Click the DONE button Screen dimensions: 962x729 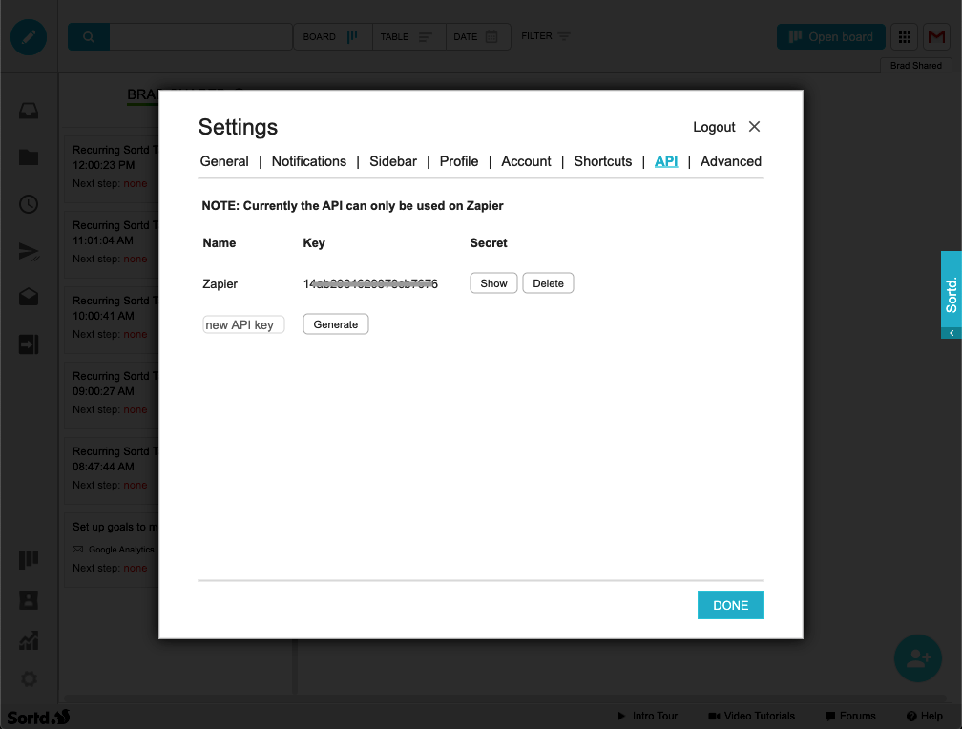coord(731,605)
